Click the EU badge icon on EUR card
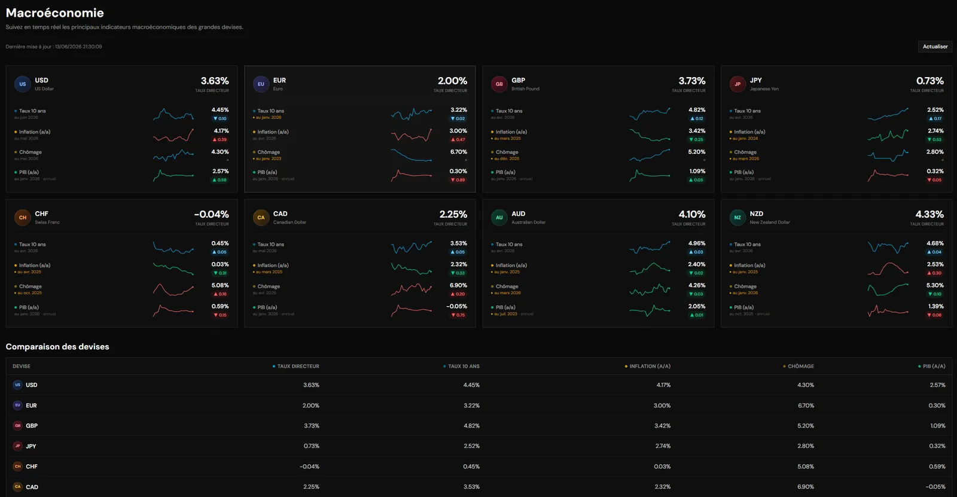Image resolution: width=957 pixels, height=497 pixels. tap(261, 84)
